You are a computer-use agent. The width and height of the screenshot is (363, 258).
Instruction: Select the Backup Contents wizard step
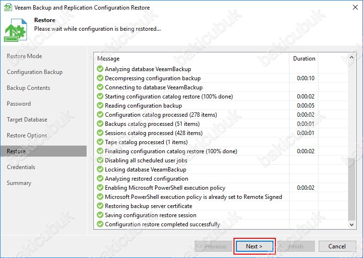point(28,88)
